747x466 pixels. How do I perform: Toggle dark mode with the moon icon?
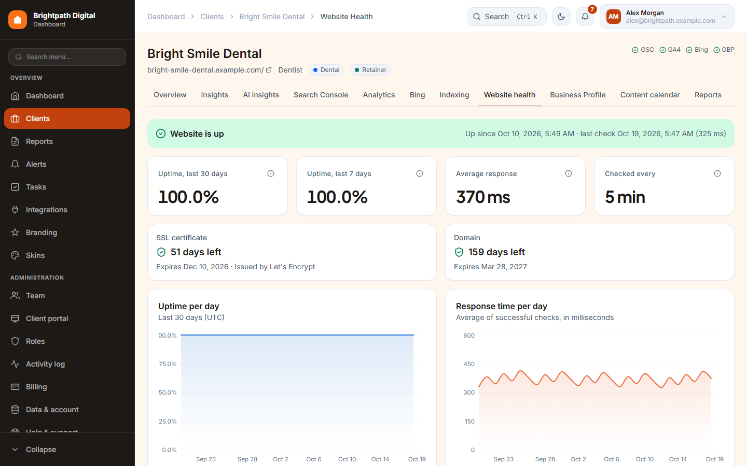pos(561,17)
